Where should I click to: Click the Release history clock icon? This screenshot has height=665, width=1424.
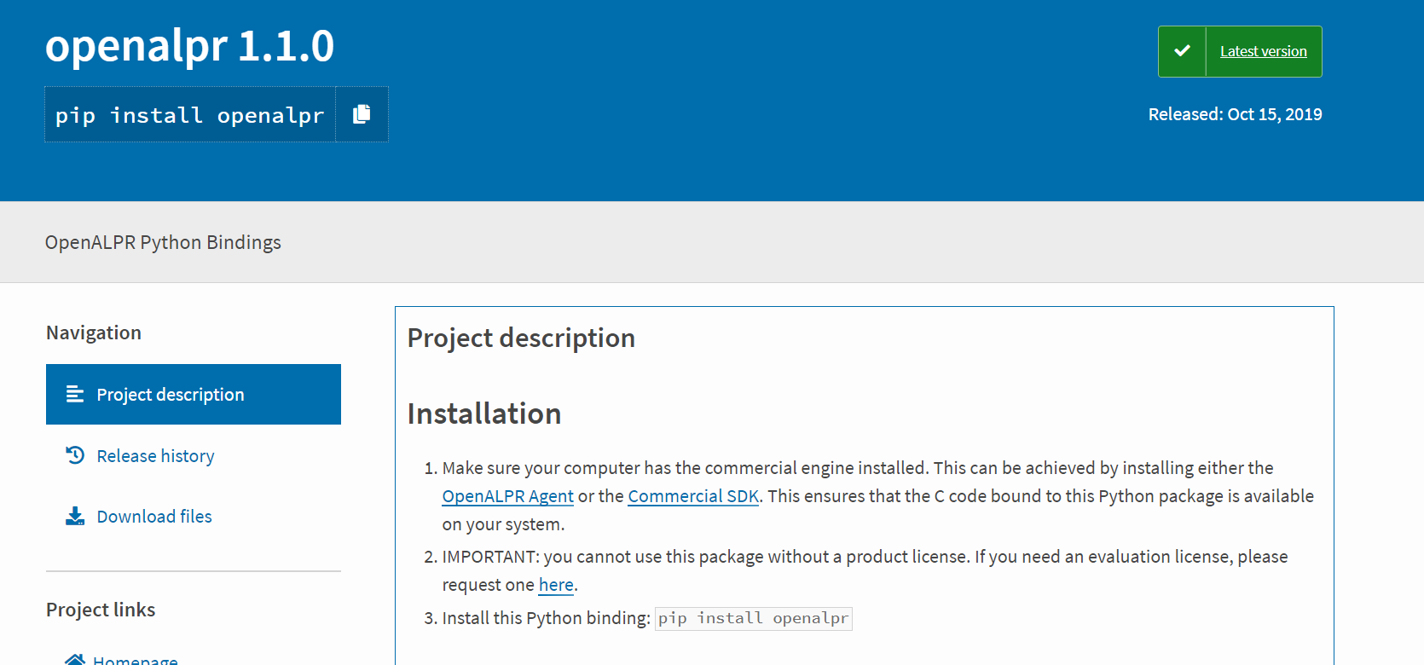coord(75,455)
